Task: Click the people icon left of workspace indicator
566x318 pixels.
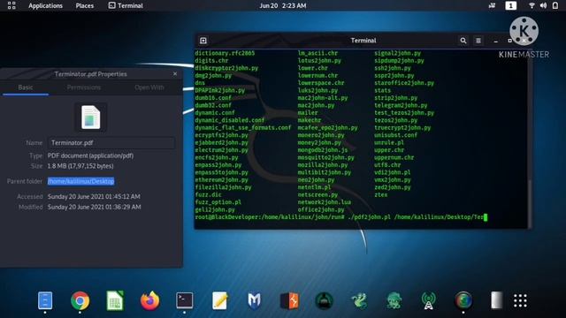Action: (492, 5)
